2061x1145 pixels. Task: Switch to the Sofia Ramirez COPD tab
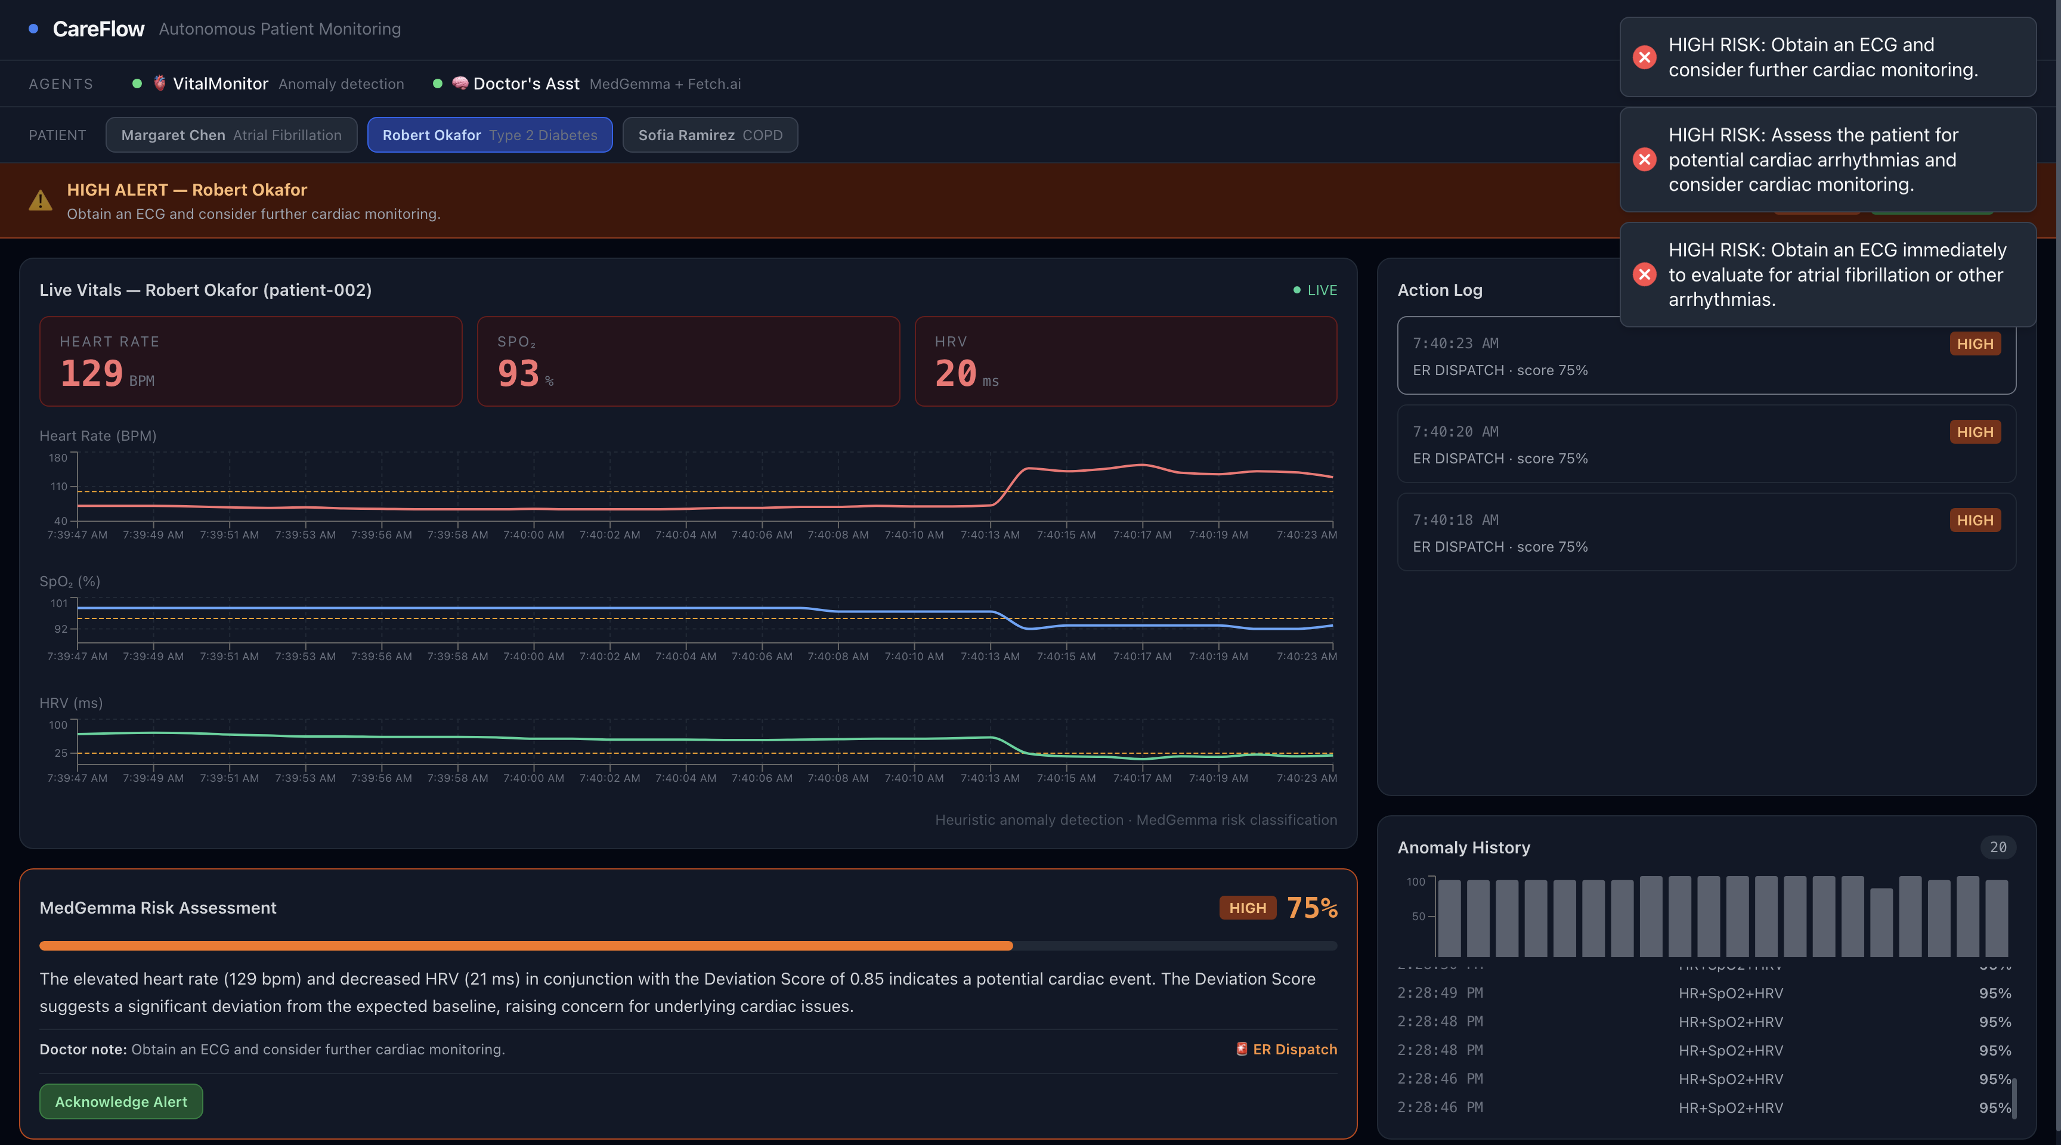click(710, 134)
